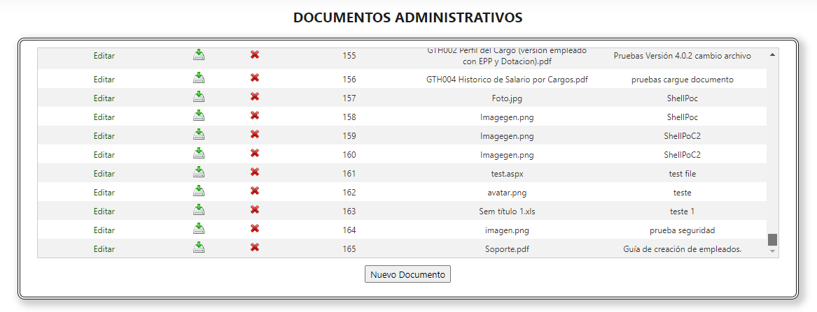Click GTH004 Historico de Salario por Cargos.pdf
The height and width of the screenshot is (312, 817).
(507, 80)
